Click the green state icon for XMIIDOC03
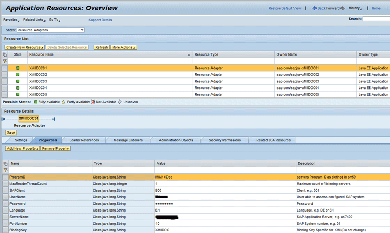This screenshot has width=390, height=233. coord(18,81)
